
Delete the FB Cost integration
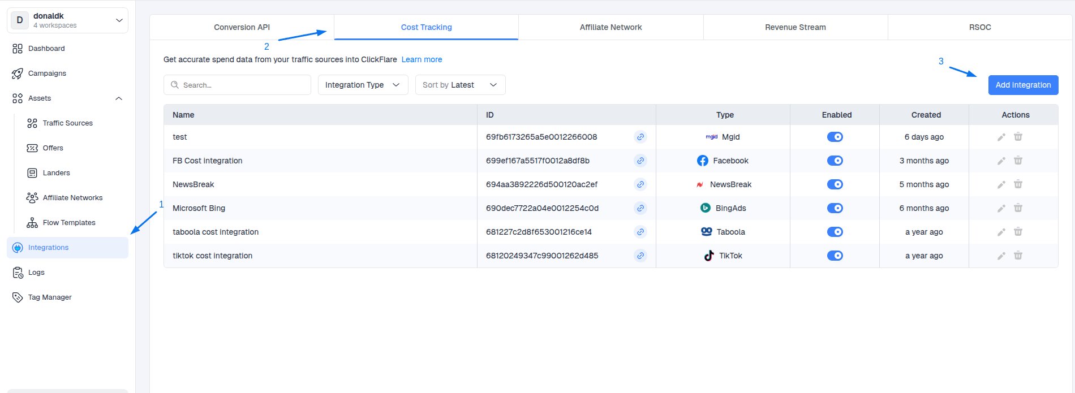tap(1018, 161)
